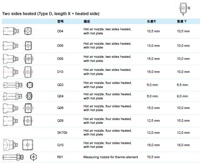The width and height of the screenshot is (202, 163).
Task: Select the SK709 model number
Action: click(62, 132)
